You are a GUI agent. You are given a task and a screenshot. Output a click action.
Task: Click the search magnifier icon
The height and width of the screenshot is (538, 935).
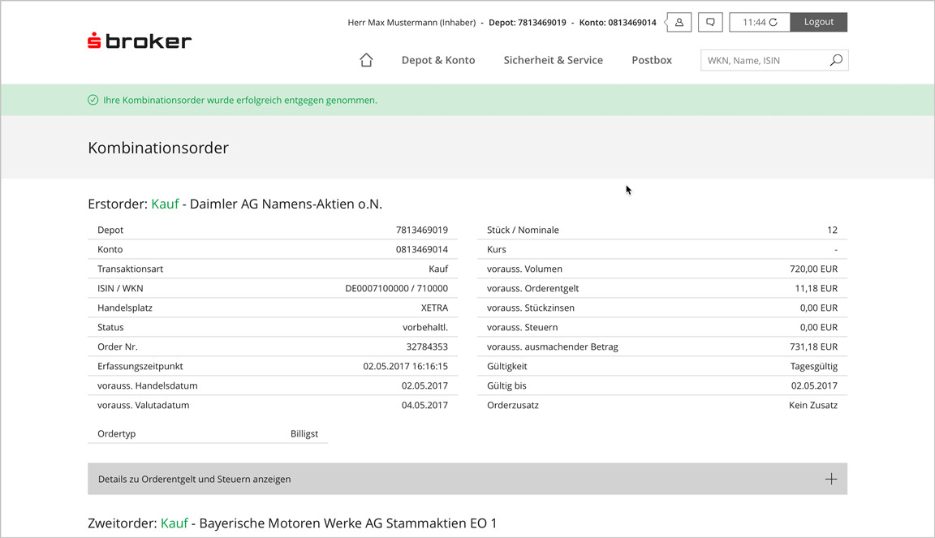[836, 60]
